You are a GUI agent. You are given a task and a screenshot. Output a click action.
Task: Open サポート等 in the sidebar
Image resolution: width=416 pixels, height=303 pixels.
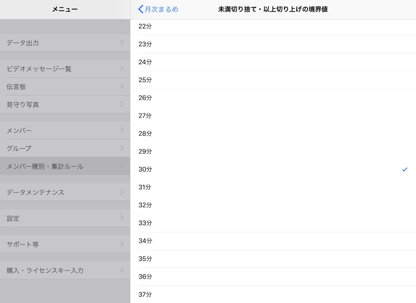(x=23, y=244)
